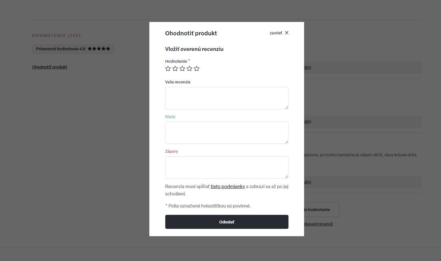Select the first rating star
This screenshot has width=441, height=261.
[x=168, y=68]
